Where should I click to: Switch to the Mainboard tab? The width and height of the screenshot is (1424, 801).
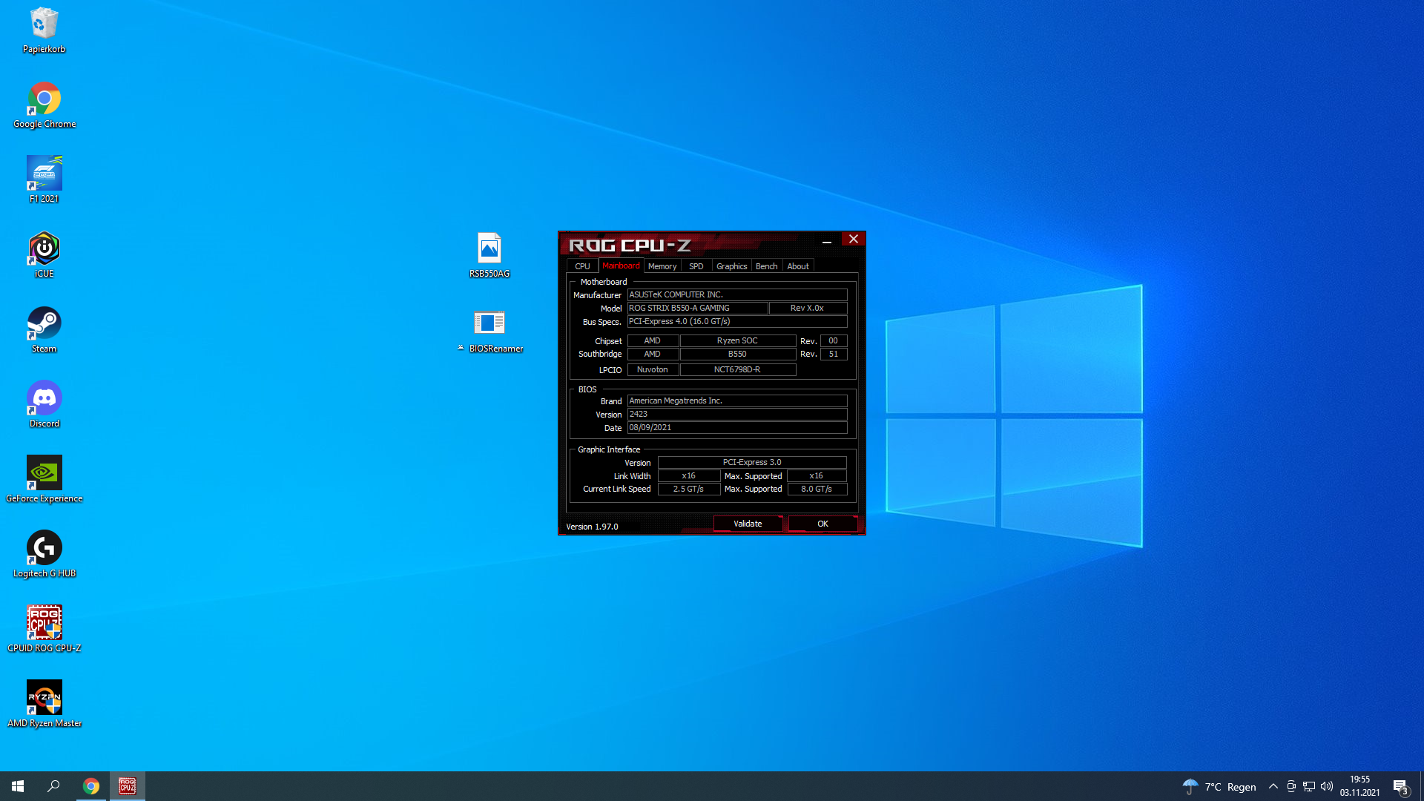(x=621, y=266)
